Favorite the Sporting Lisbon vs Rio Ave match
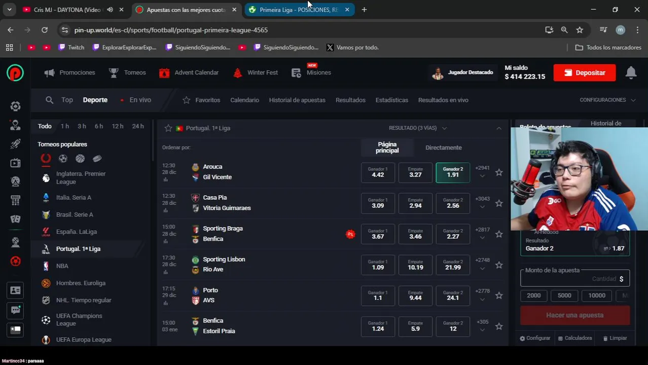 click(499, 265)
